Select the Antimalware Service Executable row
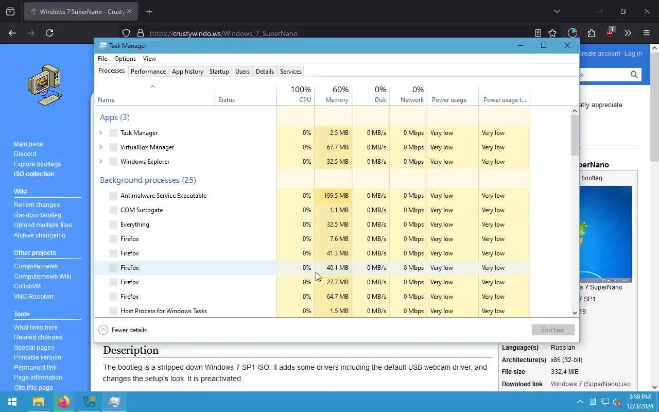The image size is (659, 412). click(x=312, y=196)
